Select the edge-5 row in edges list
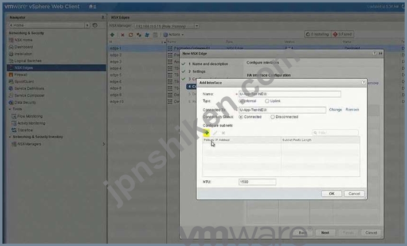 [x=137, y=75]
